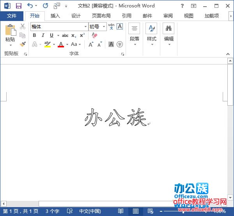Open the Change Case Aa dropdown
Screen dimensions: 234x216
click(76, 44)
